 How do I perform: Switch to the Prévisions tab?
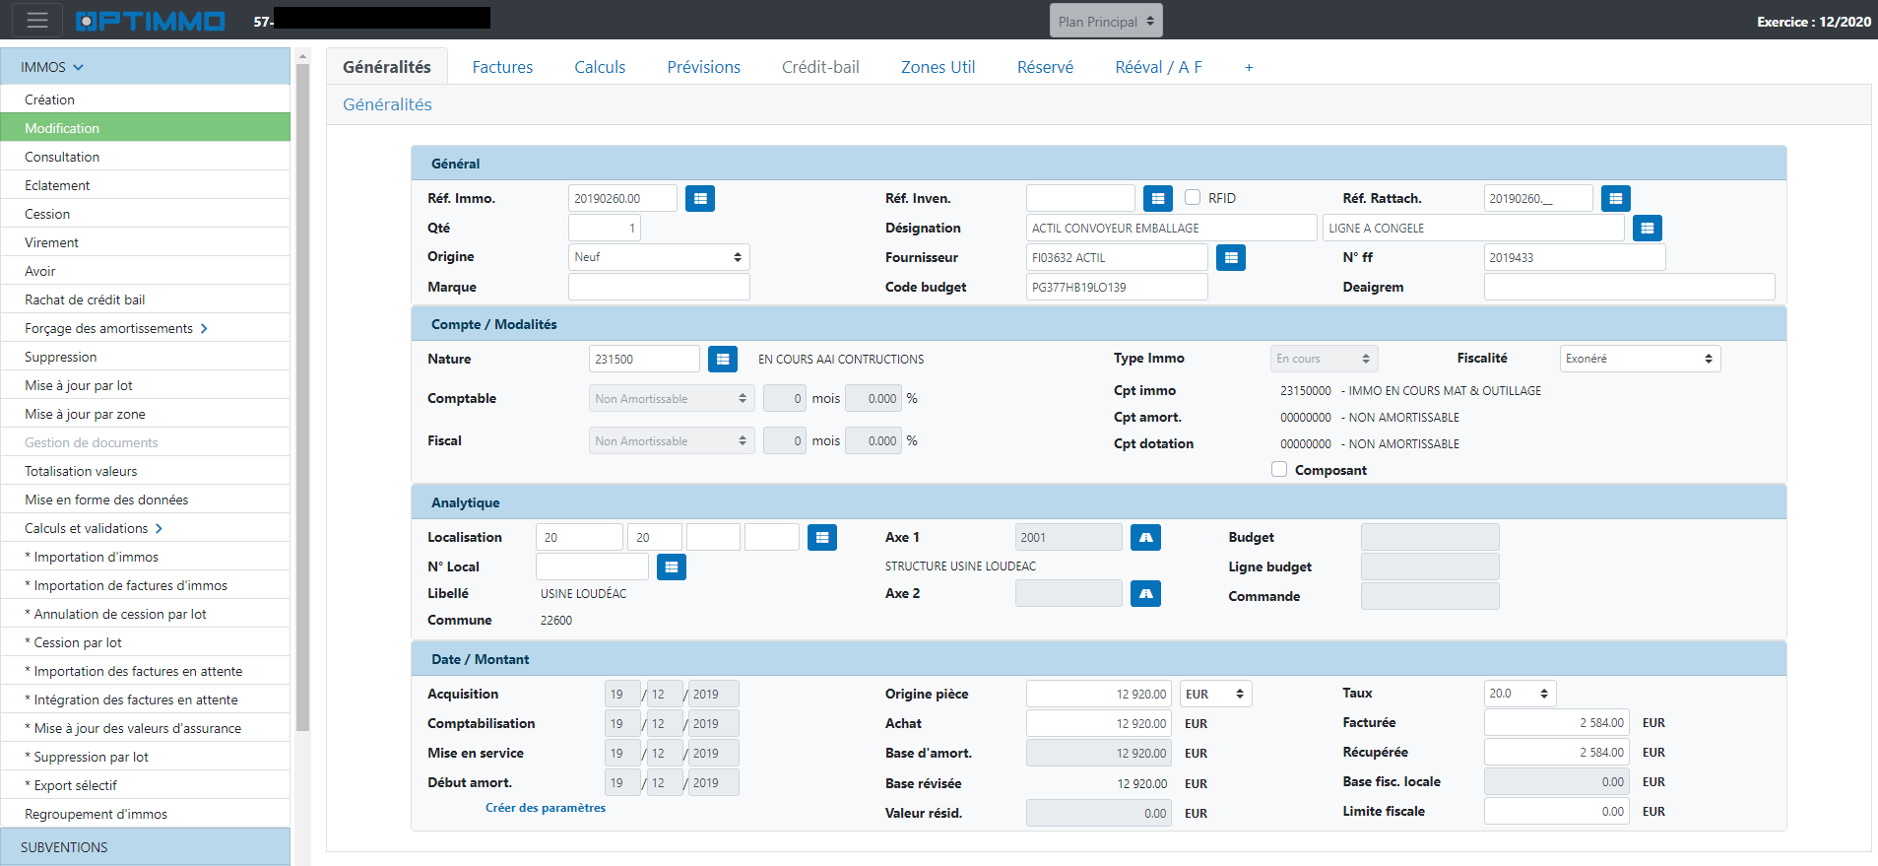click(x=703, y=67)
